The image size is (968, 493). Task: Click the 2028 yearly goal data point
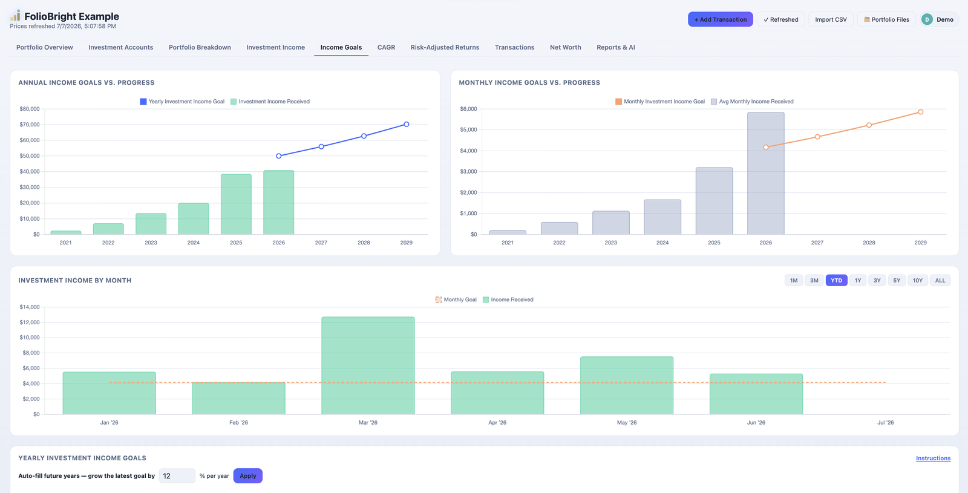coord(364,136)
